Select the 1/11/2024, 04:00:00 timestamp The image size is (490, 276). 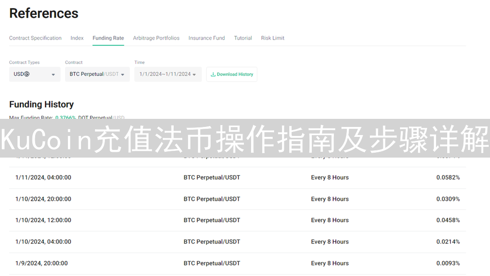[44, 177]
